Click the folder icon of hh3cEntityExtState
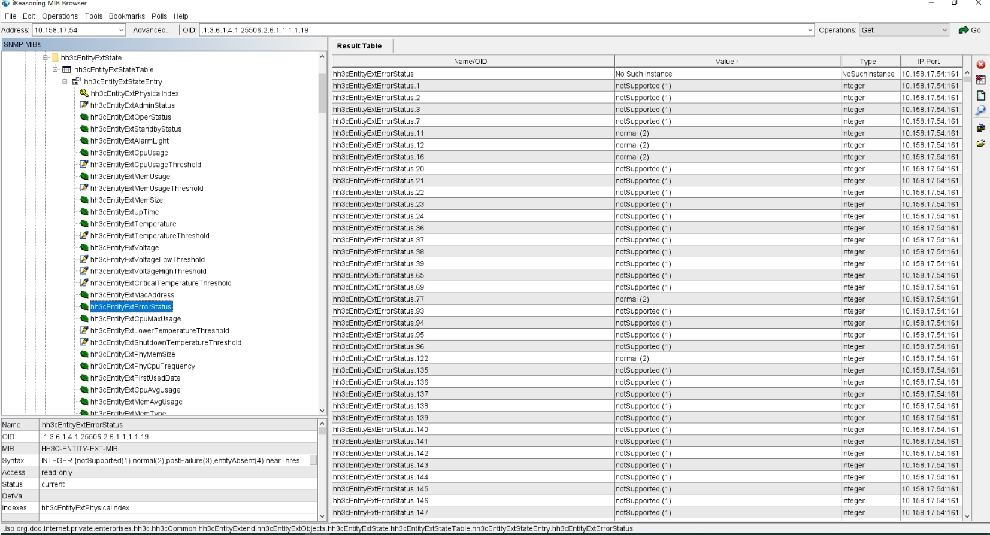Image resolution: width=990 pixels, height=535 pixels. pyautogui.click(x=55, y=58)
